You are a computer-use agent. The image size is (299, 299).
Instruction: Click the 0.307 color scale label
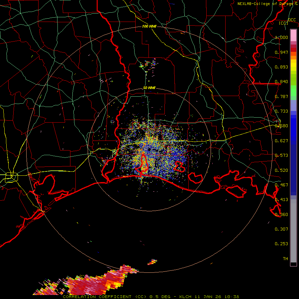click(281, 229)
